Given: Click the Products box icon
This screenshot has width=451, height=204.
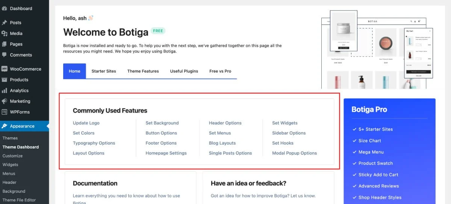Looking at the screenshot, I should pyautogui.click(x=5, y=79).
